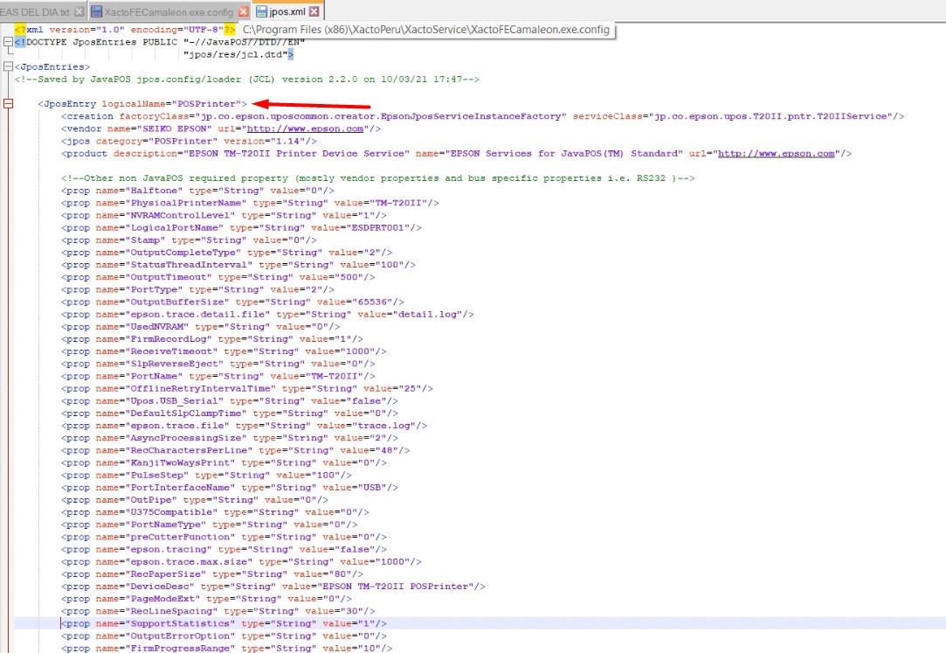Collapse the JposEntry POSPrinter block

[8, 104]
